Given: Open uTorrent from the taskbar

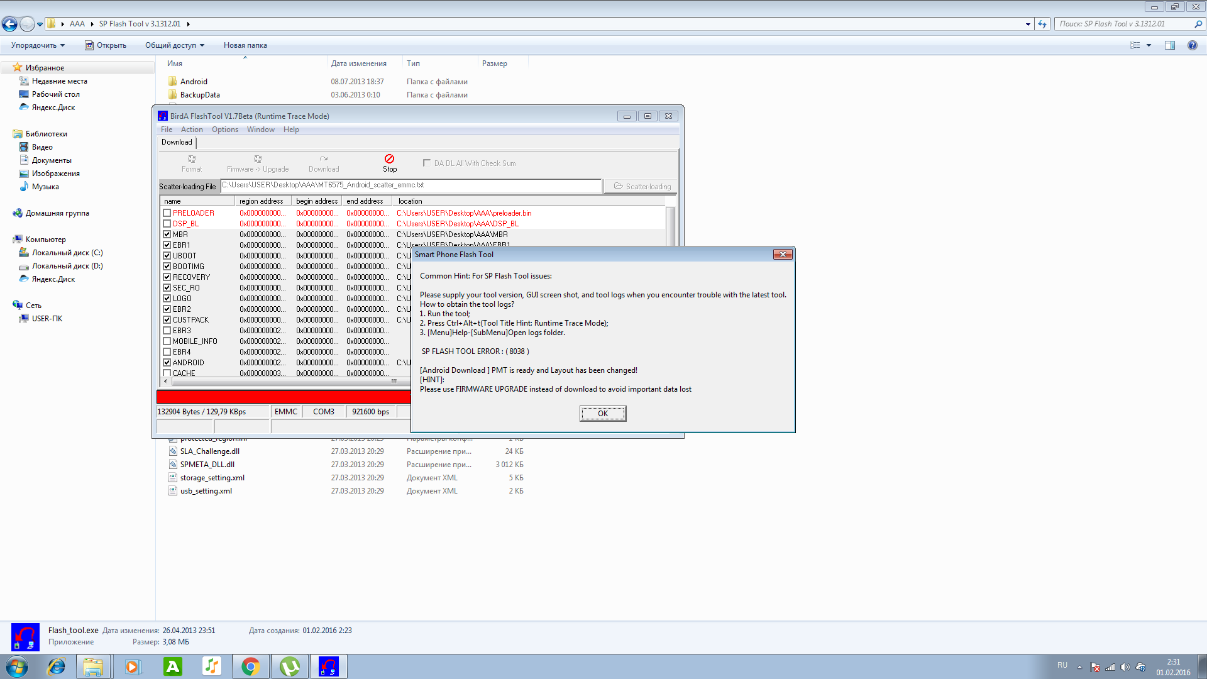Looking at the screenshot, I should point(289,666).
